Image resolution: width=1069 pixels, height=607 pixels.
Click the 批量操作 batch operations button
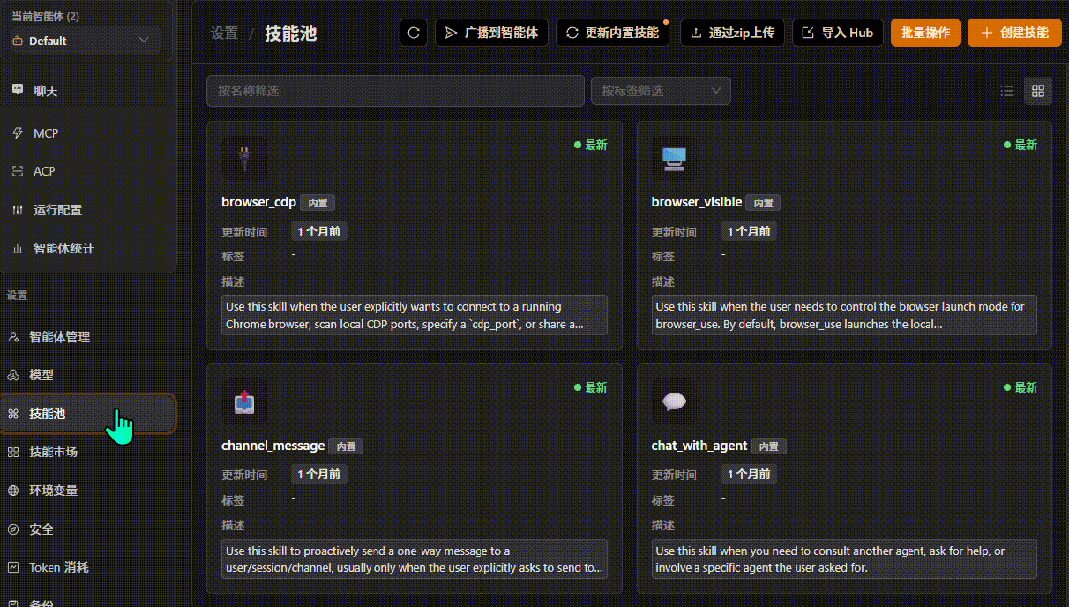925,32
